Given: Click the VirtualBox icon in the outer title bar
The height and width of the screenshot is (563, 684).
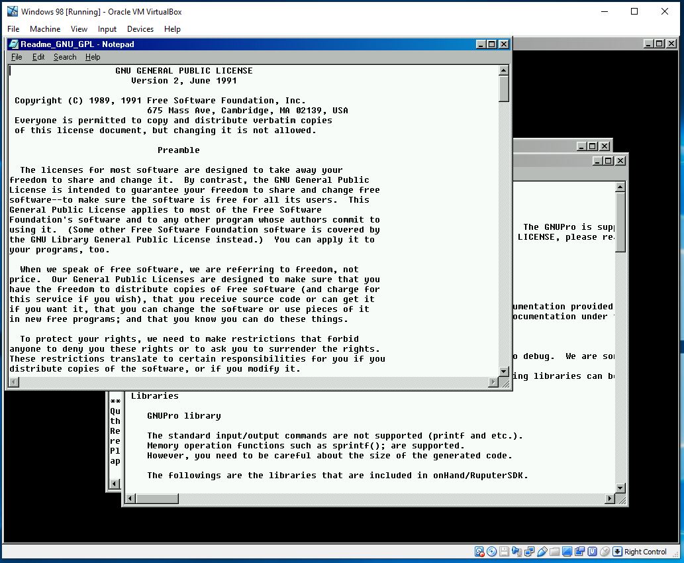Looking at the screenshot, I should pyautogui.click(x=13, y=11).
